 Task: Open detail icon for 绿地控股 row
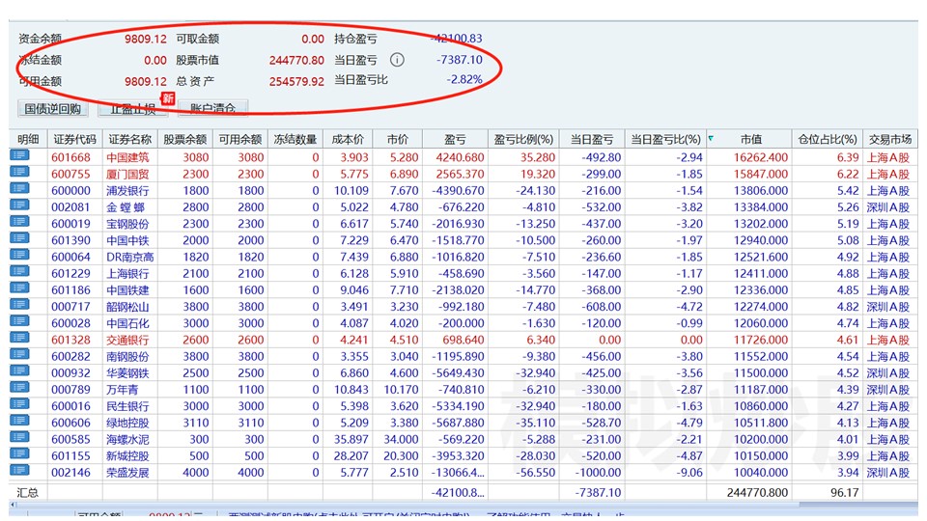19,420
